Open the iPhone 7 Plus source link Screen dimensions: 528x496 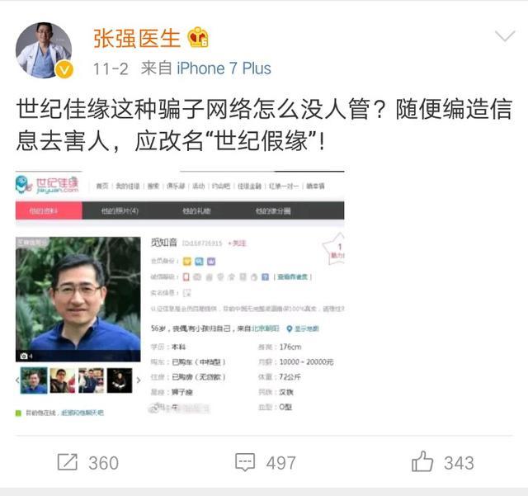point(224,68)
